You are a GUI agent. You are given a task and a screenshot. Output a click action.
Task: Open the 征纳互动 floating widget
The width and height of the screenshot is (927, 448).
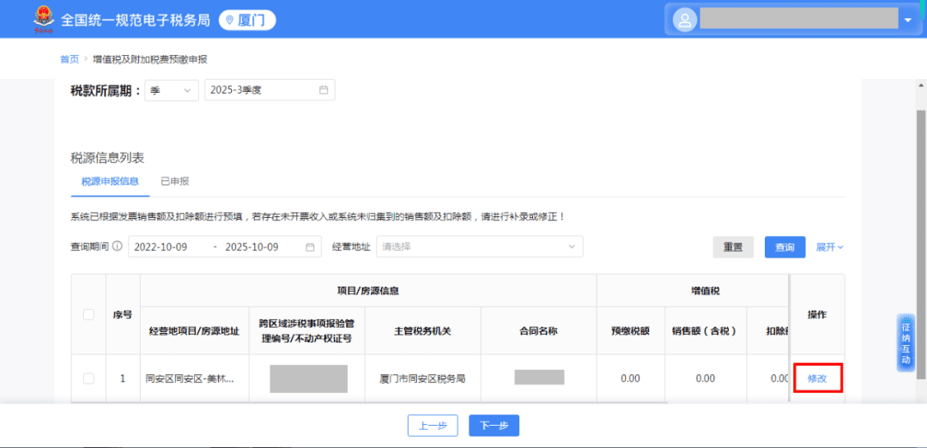tap(906, 343)
